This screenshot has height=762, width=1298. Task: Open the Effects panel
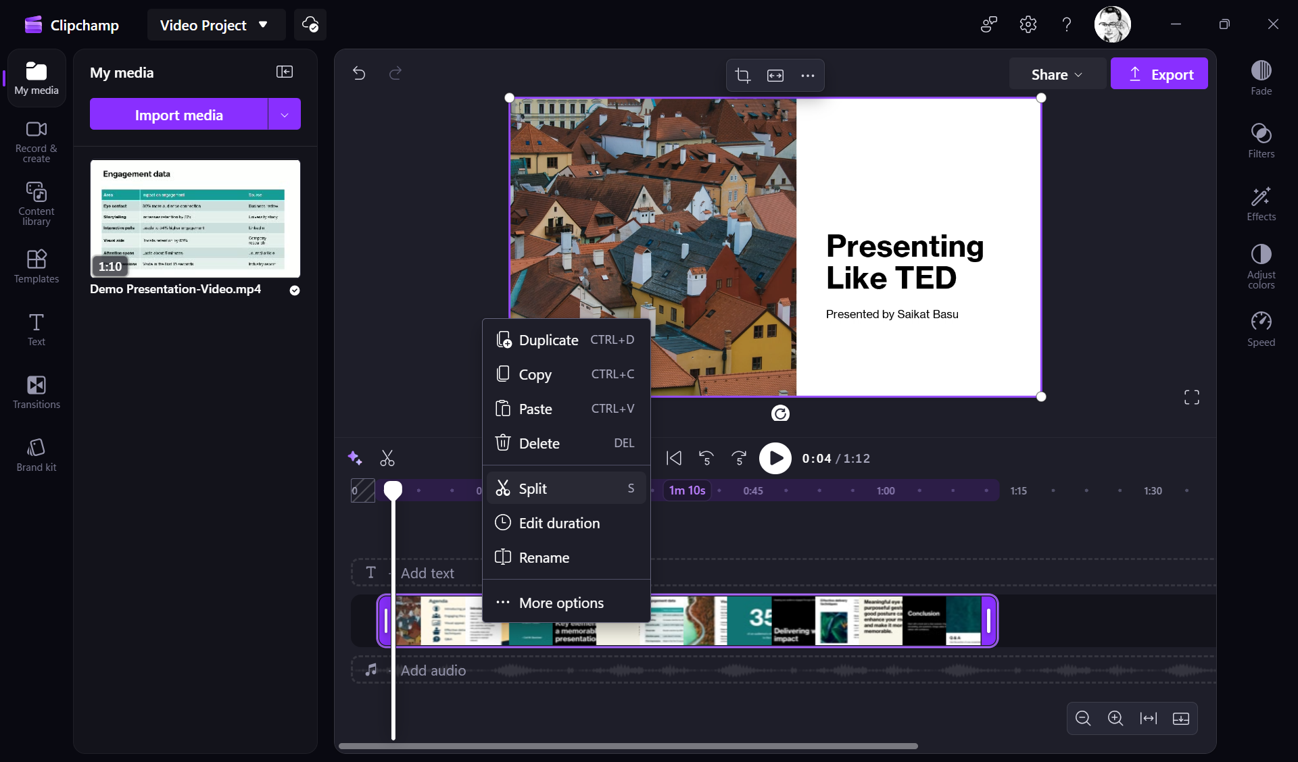pos(1261,203)
